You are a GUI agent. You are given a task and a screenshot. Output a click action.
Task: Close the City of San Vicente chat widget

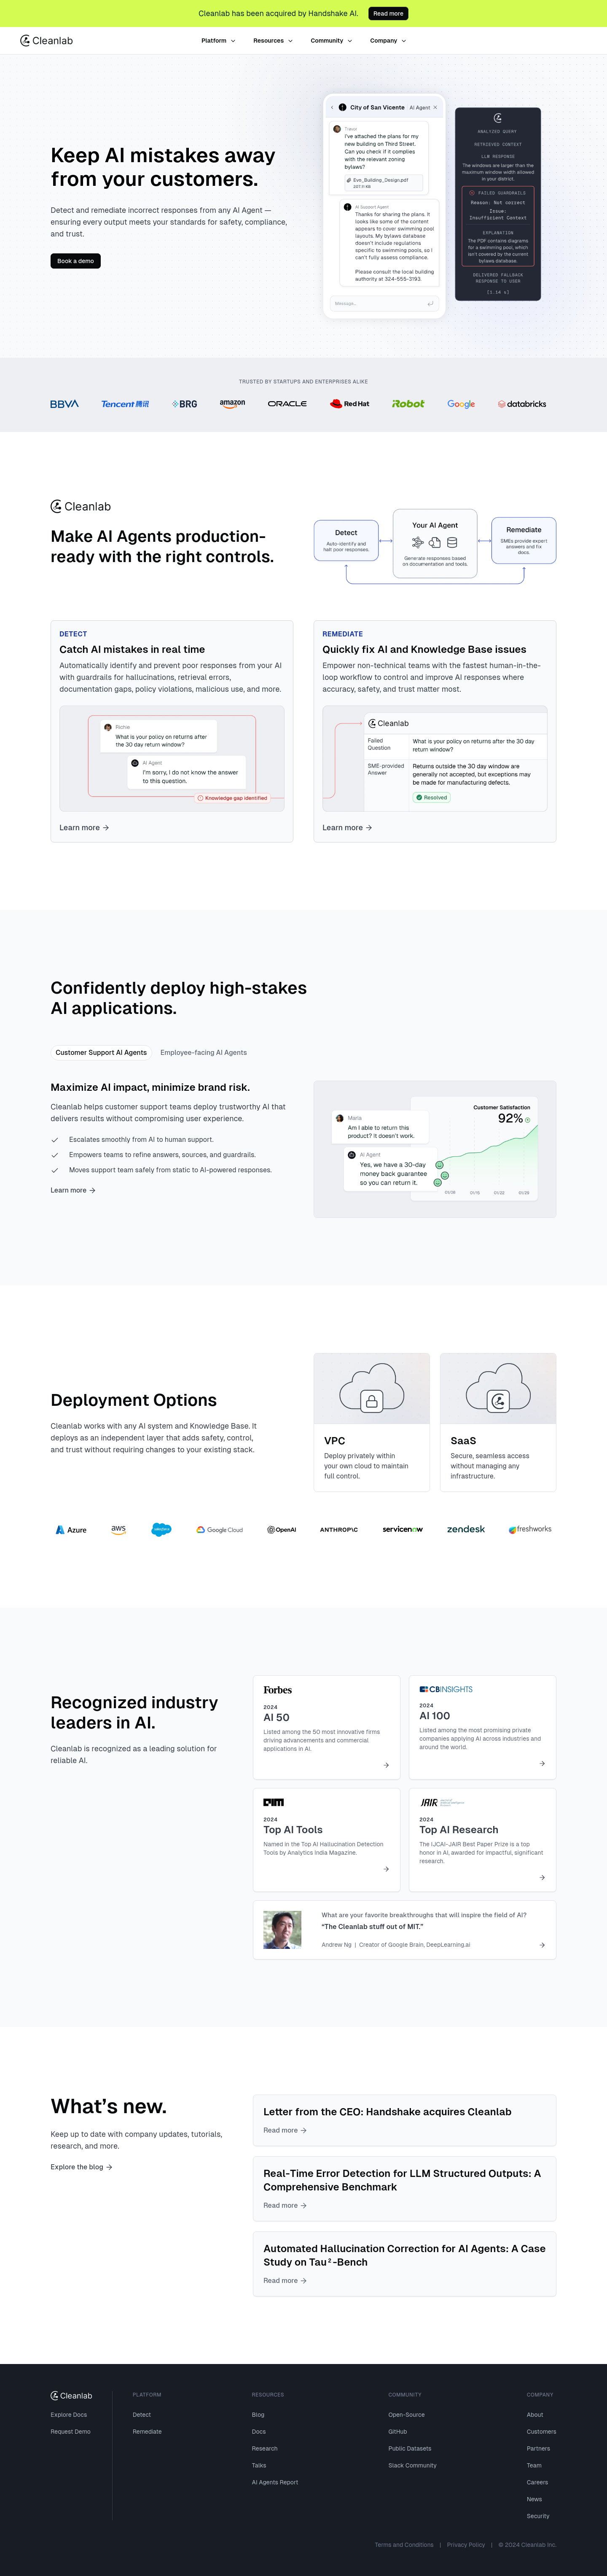435,107
